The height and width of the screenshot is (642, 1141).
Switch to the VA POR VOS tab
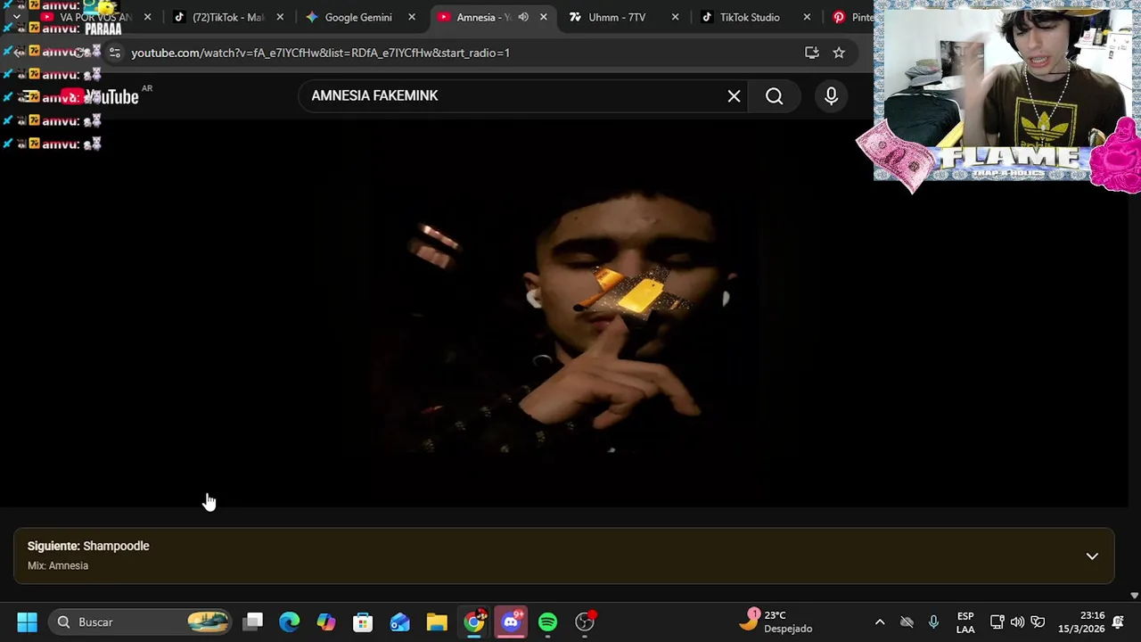(x=95, y=17)
